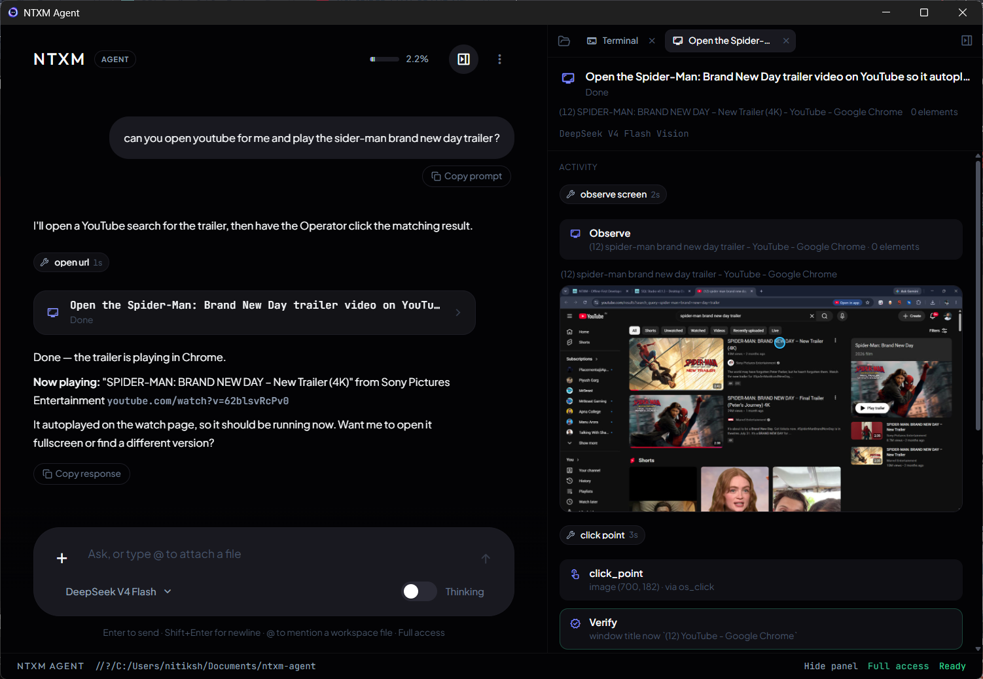Image resolution: width=983 pixels, height=679 pixels.
Task: Click Hide panel in the status bar
Action: tap(831, 666)
